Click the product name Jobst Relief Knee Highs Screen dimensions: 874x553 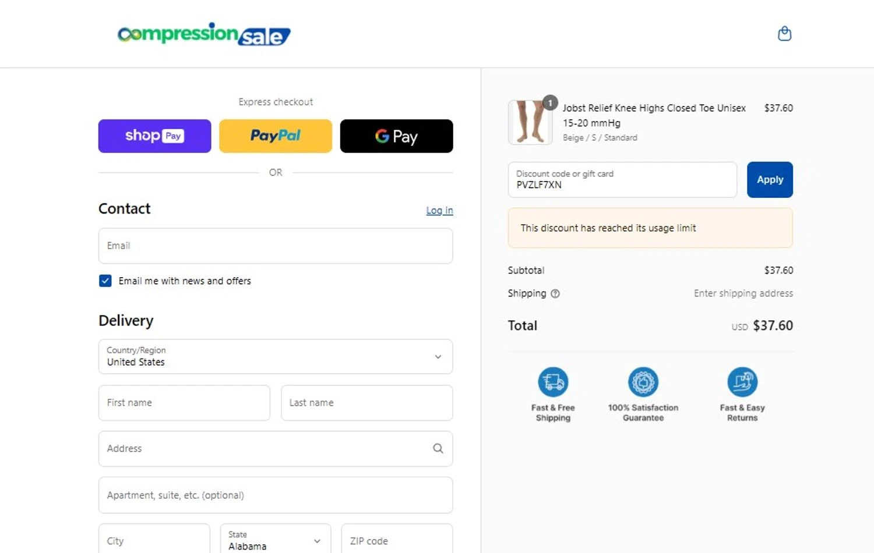click(654, 115)
